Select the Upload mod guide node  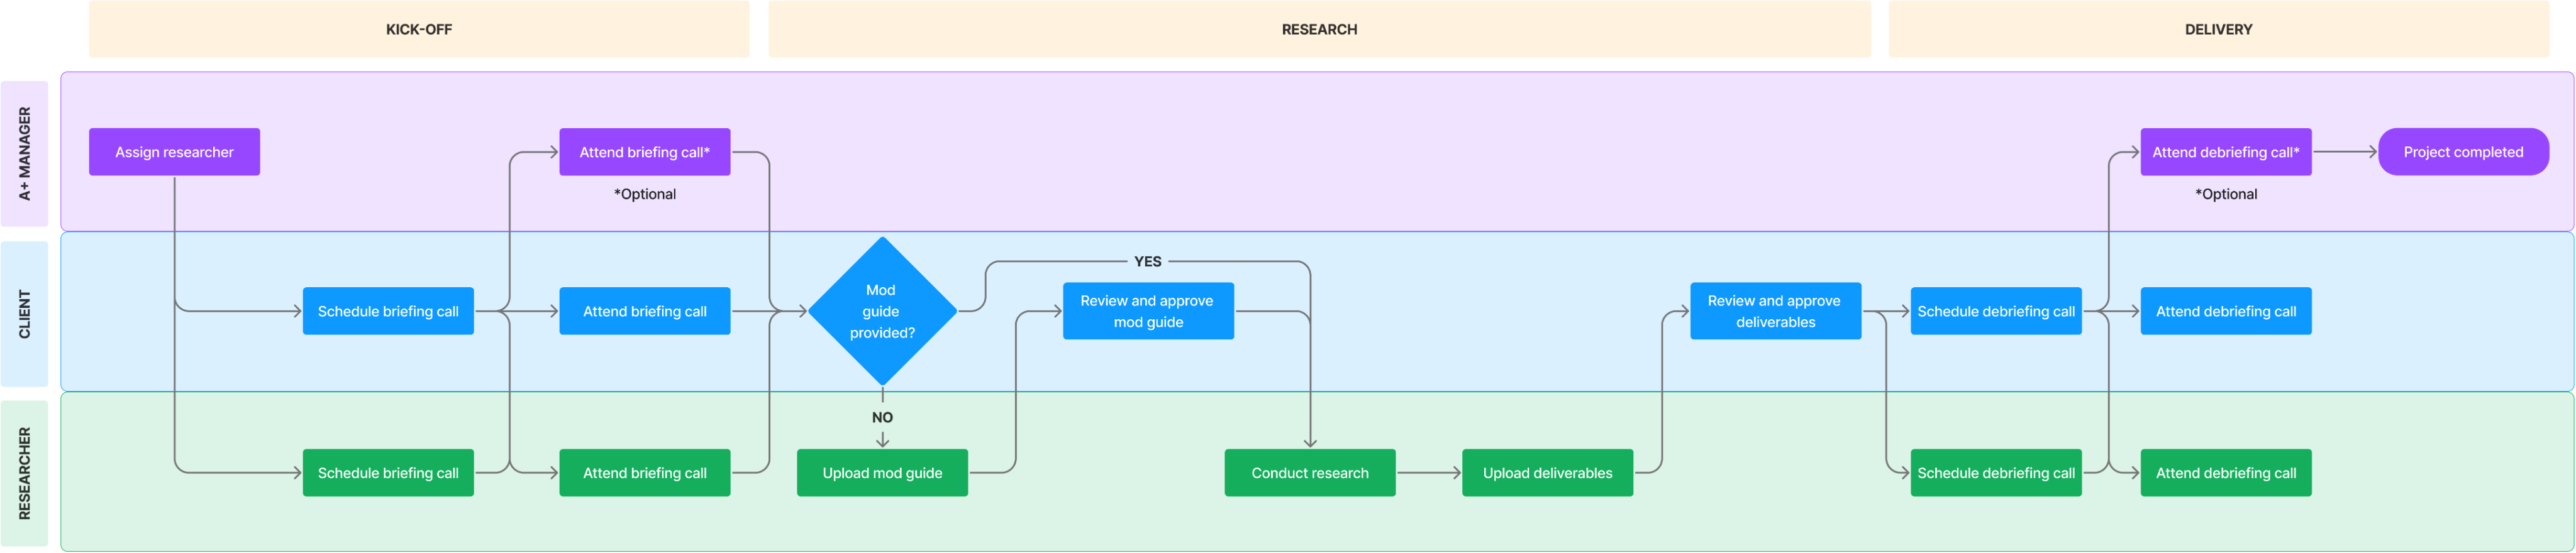(882, 473)
